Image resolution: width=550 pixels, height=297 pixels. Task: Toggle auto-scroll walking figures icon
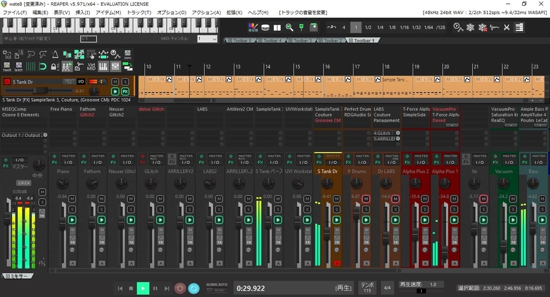(67, 66)
